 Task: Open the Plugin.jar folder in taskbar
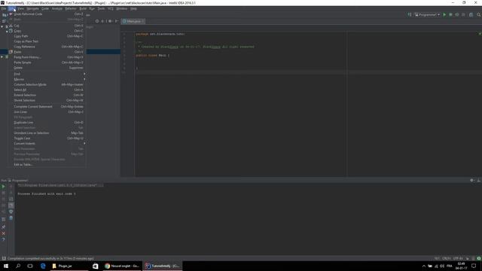coord(69,266)
